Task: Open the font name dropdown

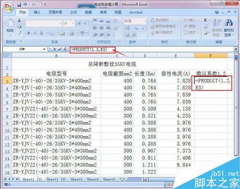Action: [x=60, y=24]
